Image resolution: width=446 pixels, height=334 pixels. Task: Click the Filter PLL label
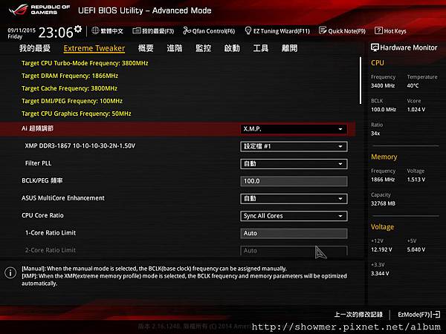click(x=38, y=163)
